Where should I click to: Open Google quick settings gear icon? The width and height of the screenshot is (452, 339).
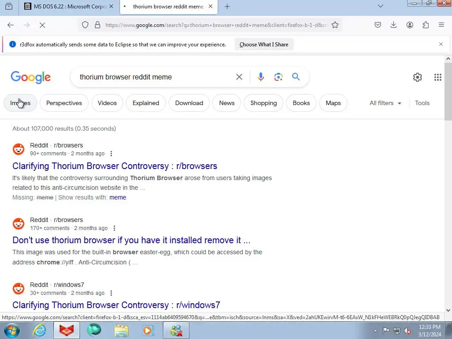[x=418, y=77]
